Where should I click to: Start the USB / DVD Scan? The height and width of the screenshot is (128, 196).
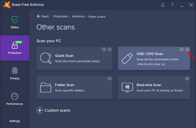[x=154, y=58]
